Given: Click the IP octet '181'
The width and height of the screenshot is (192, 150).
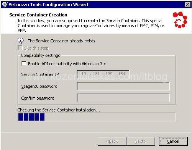Looking at the screenshot, I should coord(96,74).
